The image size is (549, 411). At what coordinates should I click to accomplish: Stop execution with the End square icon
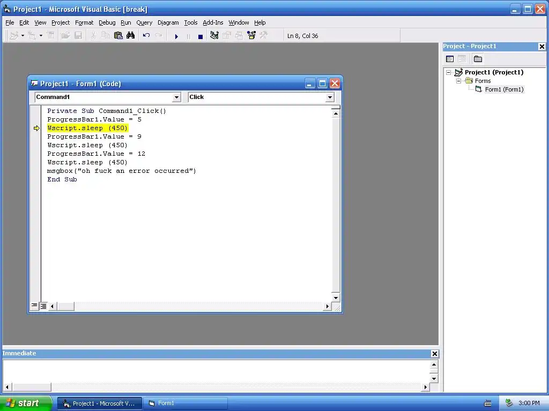201,36
